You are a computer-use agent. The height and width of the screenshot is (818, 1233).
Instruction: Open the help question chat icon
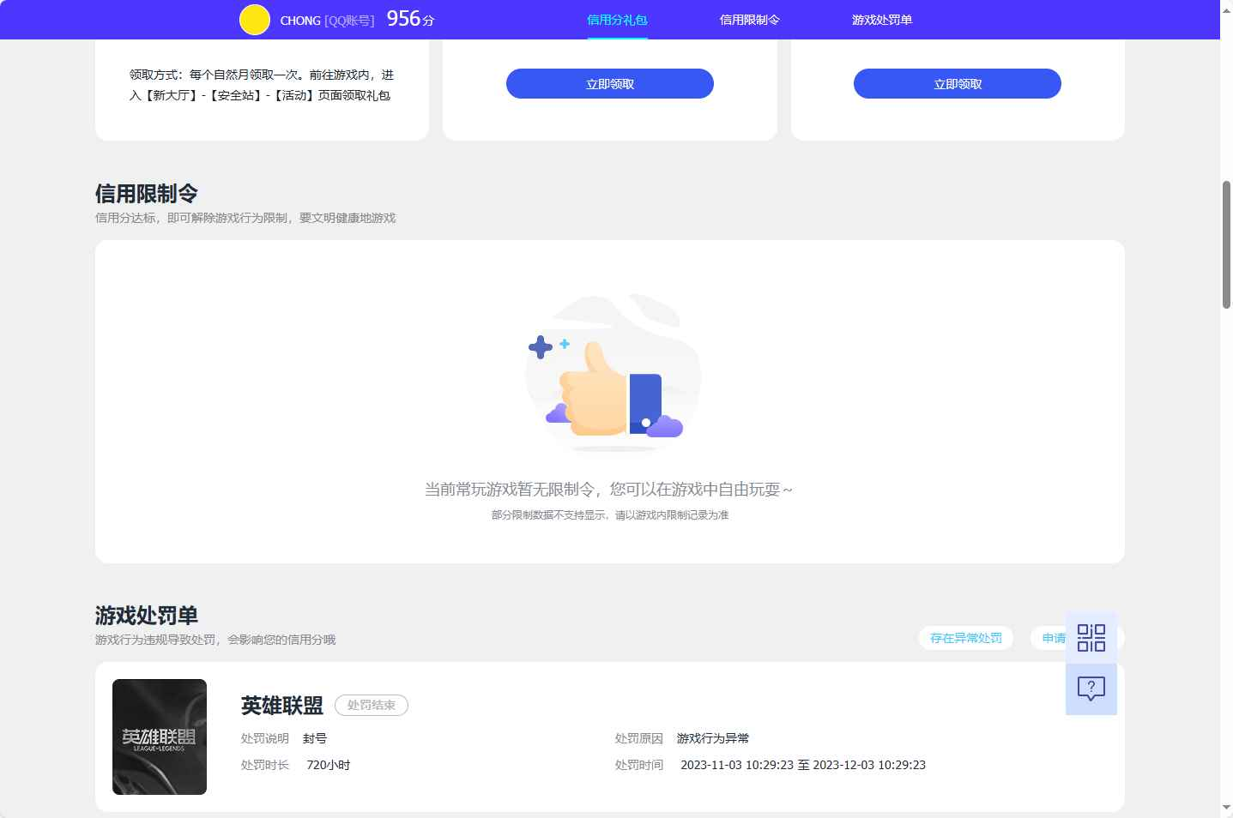1091,689
